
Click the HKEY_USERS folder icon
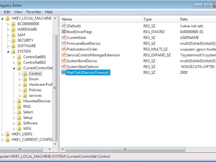tap(8, 134)
